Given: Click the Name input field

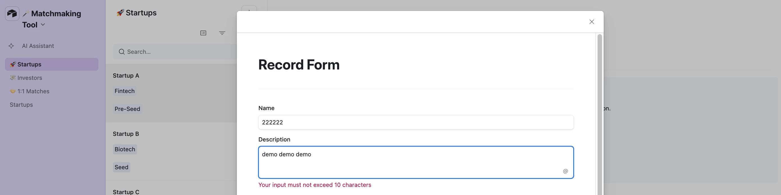Looking at the screenshot, I should [x=416, y=122].
